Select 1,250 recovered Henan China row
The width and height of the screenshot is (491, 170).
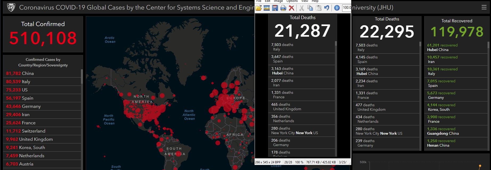pyautogui.click(x=456, y=143)
